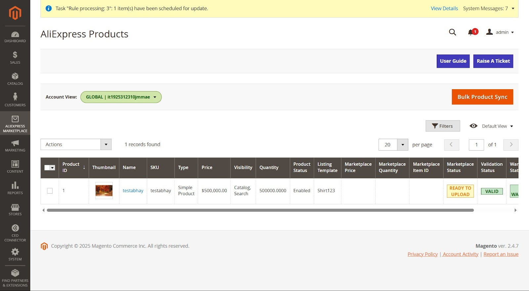Click the Magento logo icon in sidebar

click(x=15, y=13)
